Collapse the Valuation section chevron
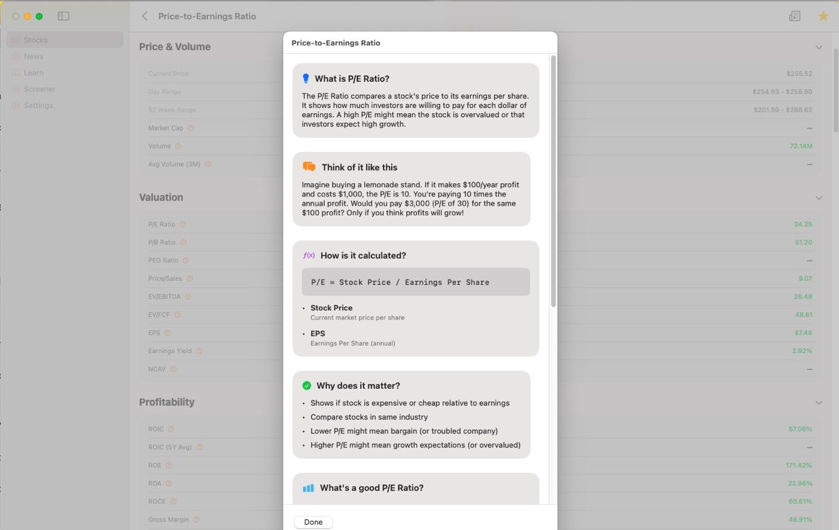The image size is (839, 530). pyautogui.click(x=818, y=198)
